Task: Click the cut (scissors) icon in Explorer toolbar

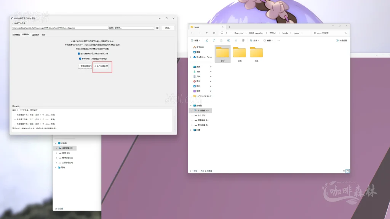Action: coord(206,40)
